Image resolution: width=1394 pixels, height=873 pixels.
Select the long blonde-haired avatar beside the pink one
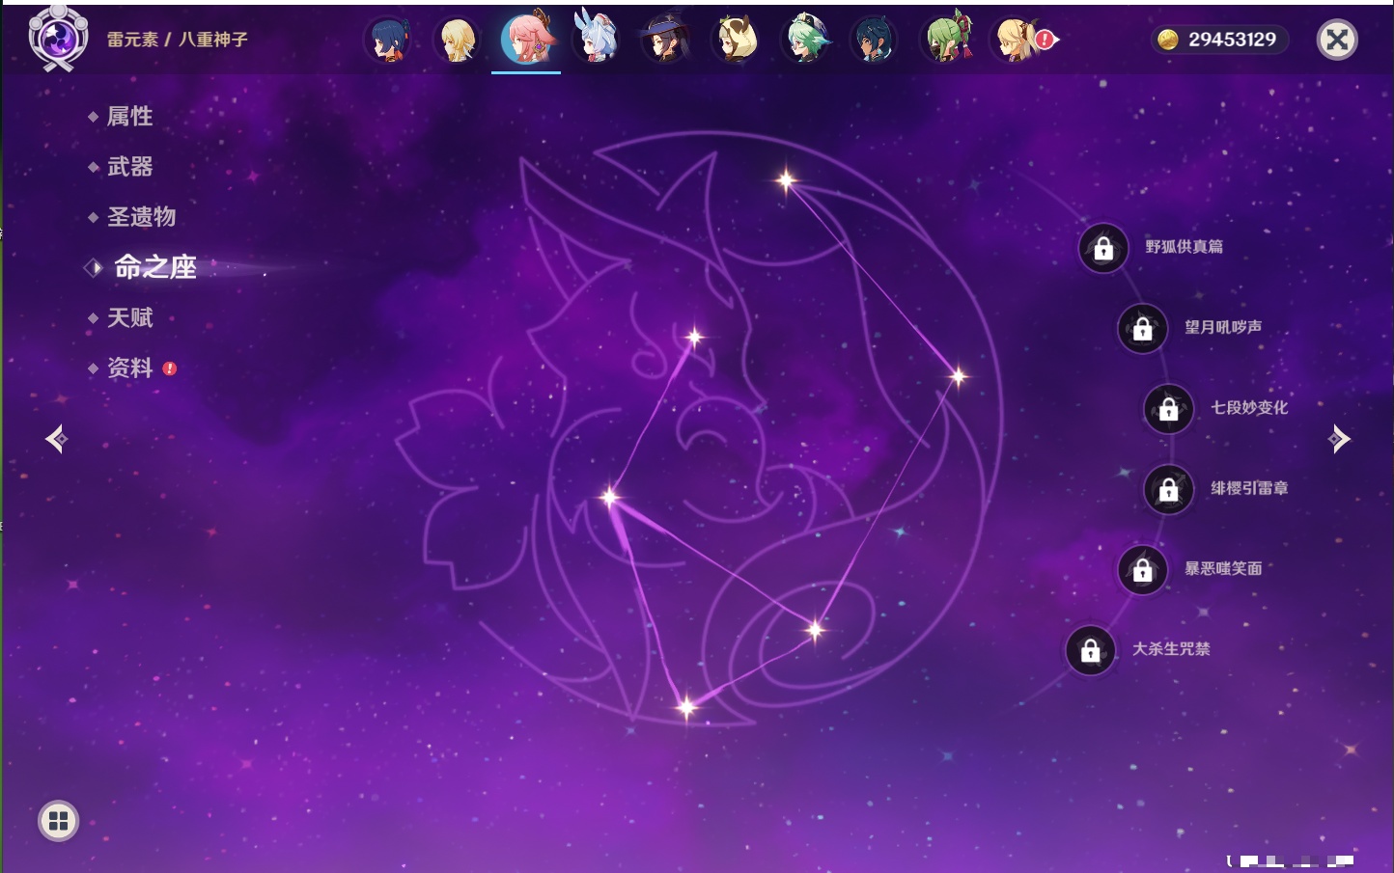457,40
